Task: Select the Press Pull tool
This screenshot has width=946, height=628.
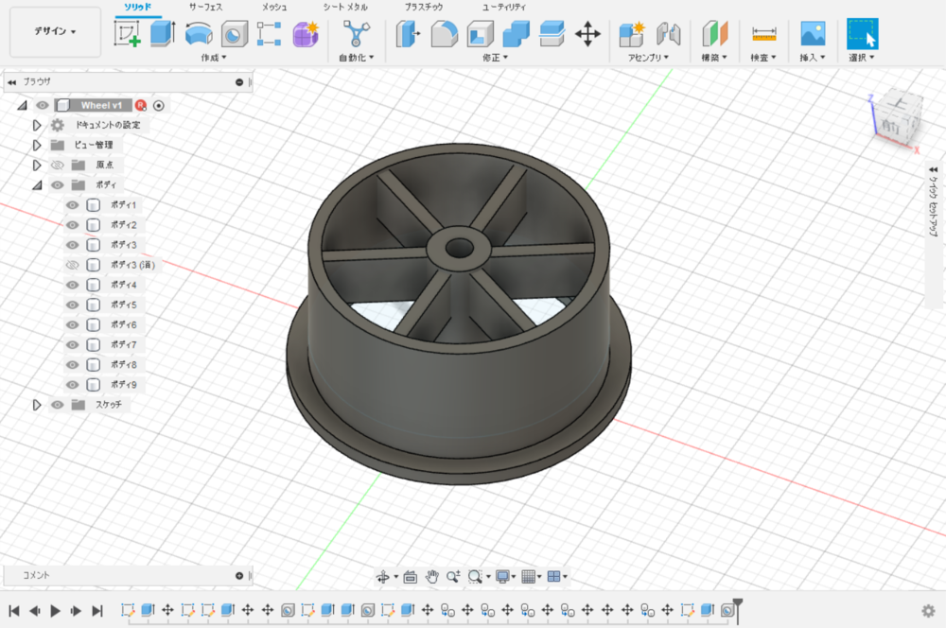Action: [x=408, y=34]
